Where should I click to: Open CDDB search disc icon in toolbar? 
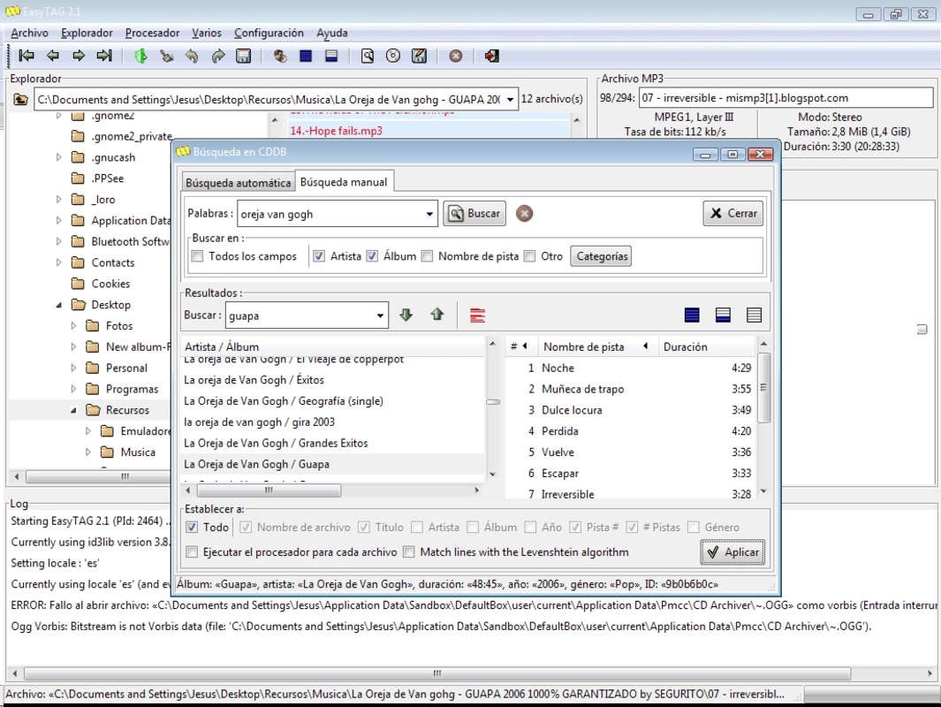393,56
